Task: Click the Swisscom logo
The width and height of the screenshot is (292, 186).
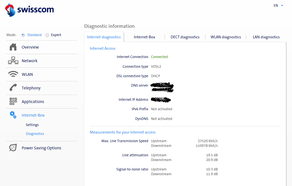Action: pyautogui.click(x=29, y=10)
